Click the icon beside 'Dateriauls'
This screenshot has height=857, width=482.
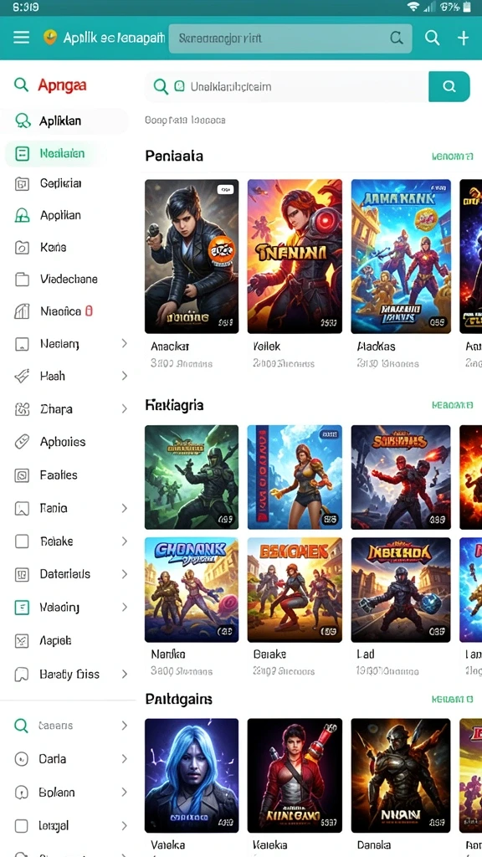[x=21, y=574]
